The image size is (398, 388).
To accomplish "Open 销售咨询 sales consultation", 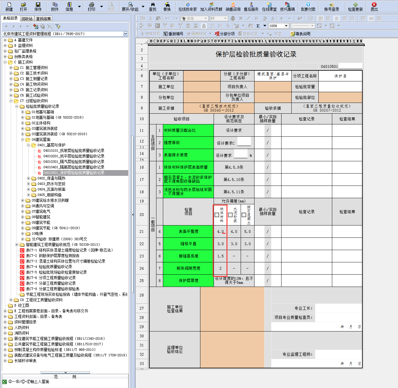I will click(233, 6).
